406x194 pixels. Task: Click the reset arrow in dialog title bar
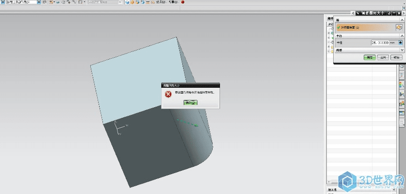coord(389,13)
